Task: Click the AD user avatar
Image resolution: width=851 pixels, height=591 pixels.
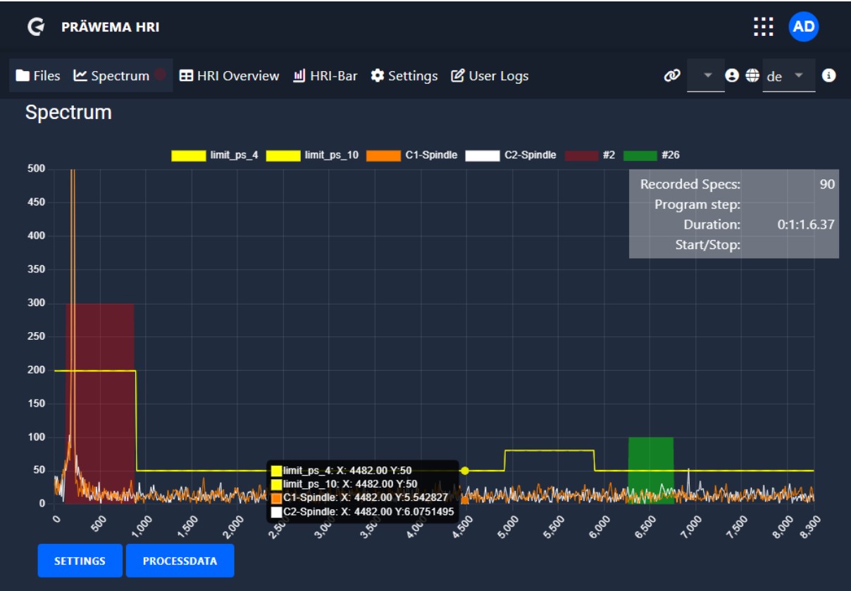Action: point(803,27)
